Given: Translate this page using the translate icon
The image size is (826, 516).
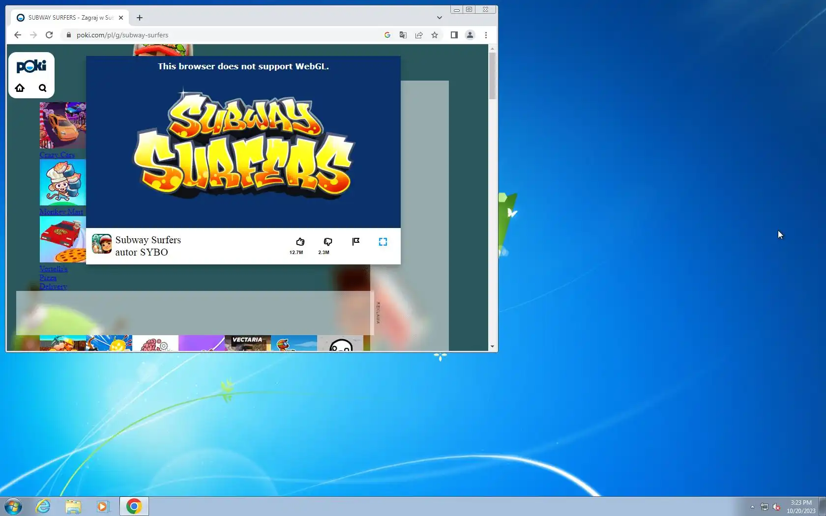Looking at the screenshot, I should (403, 35).
